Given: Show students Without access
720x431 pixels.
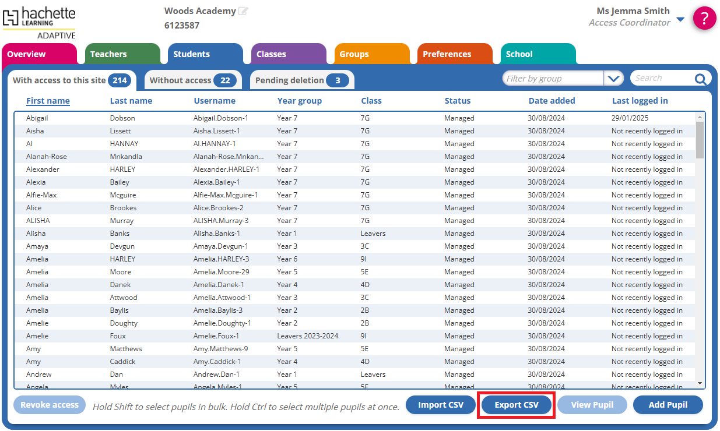Looking at the screenshot, I should point(192,80).
